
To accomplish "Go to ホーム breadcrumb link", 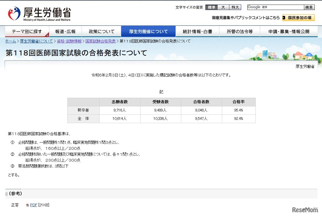I will tap(10, 41).
